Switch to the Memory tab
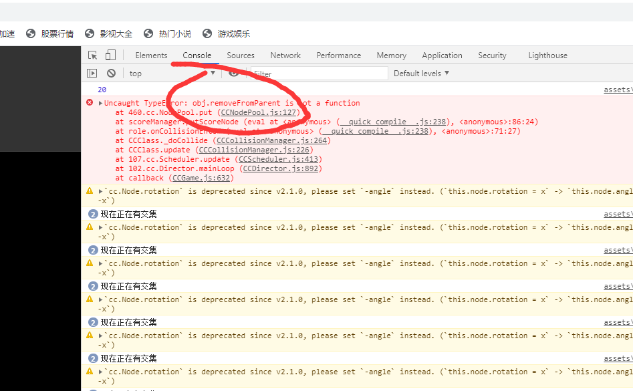 pyautogui.click(x=392, y=55)
